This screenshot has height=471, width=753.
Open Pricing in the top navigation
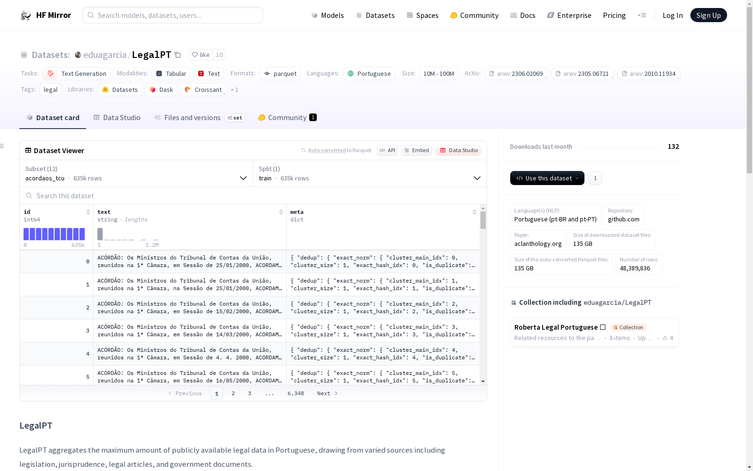pyautogui.click(x=614, y=16)
